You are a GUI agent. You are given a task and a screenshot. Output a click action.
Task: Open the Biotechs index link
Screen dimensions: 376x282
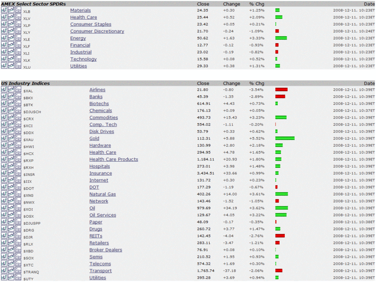pos(99,103)
